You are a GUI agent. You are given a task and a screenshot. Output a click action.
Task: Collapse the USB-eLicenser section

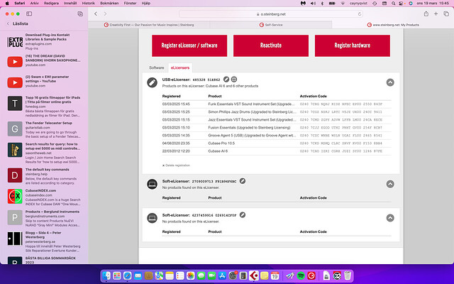(390, 82)
